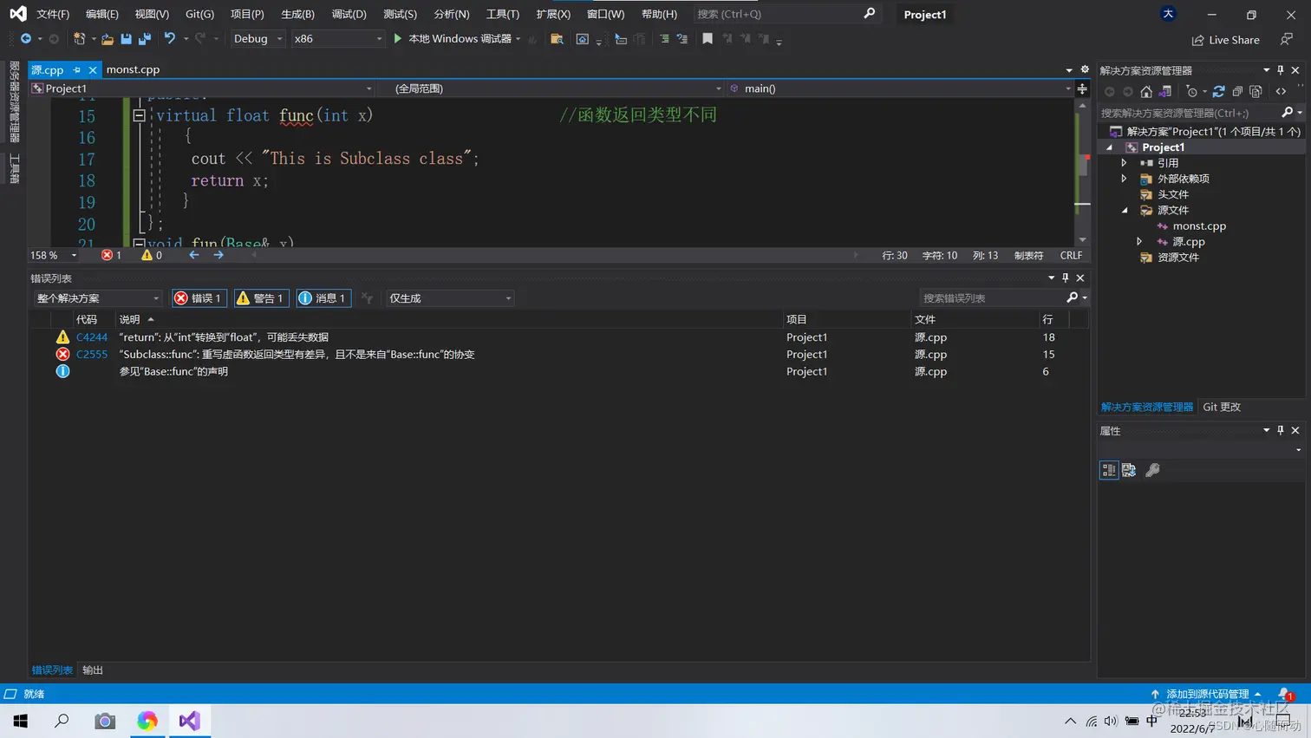
Task: Click the property pages wrench icon
Action: 1152,470
